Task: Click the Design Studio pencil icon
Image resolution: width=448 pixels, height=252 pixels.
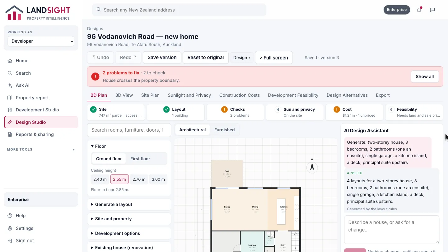Action: coord(10,122)
